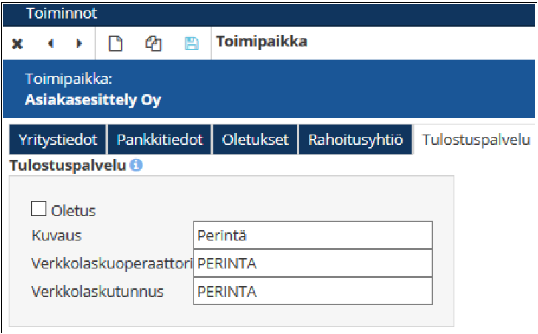This screenshot has width=538, height=334.
Task: Click the X close record icon
Action: (x=18, y=44)
